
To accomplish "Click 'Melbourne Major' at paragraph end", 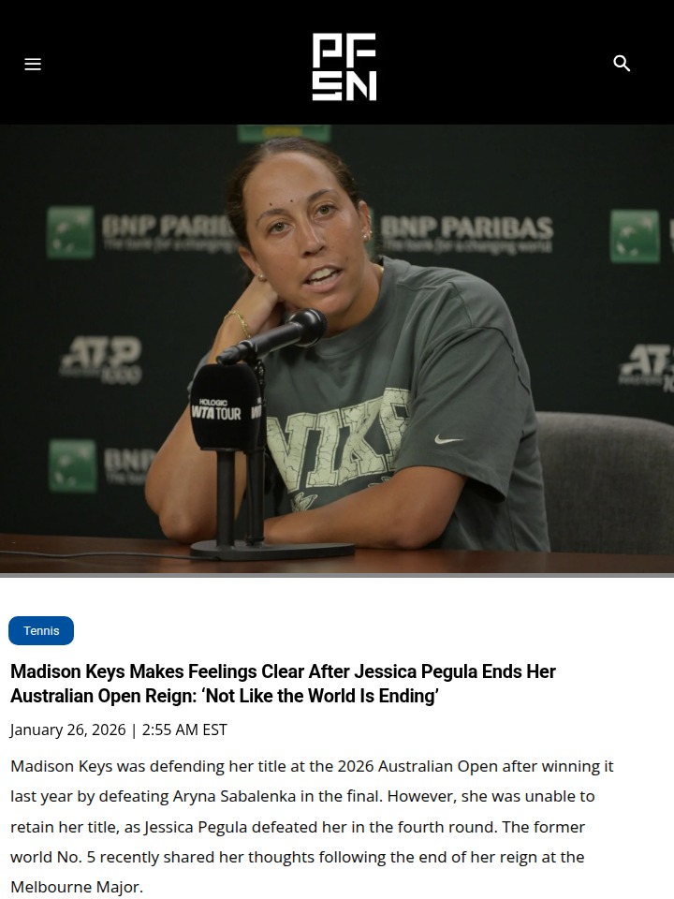I will point(75,887).
